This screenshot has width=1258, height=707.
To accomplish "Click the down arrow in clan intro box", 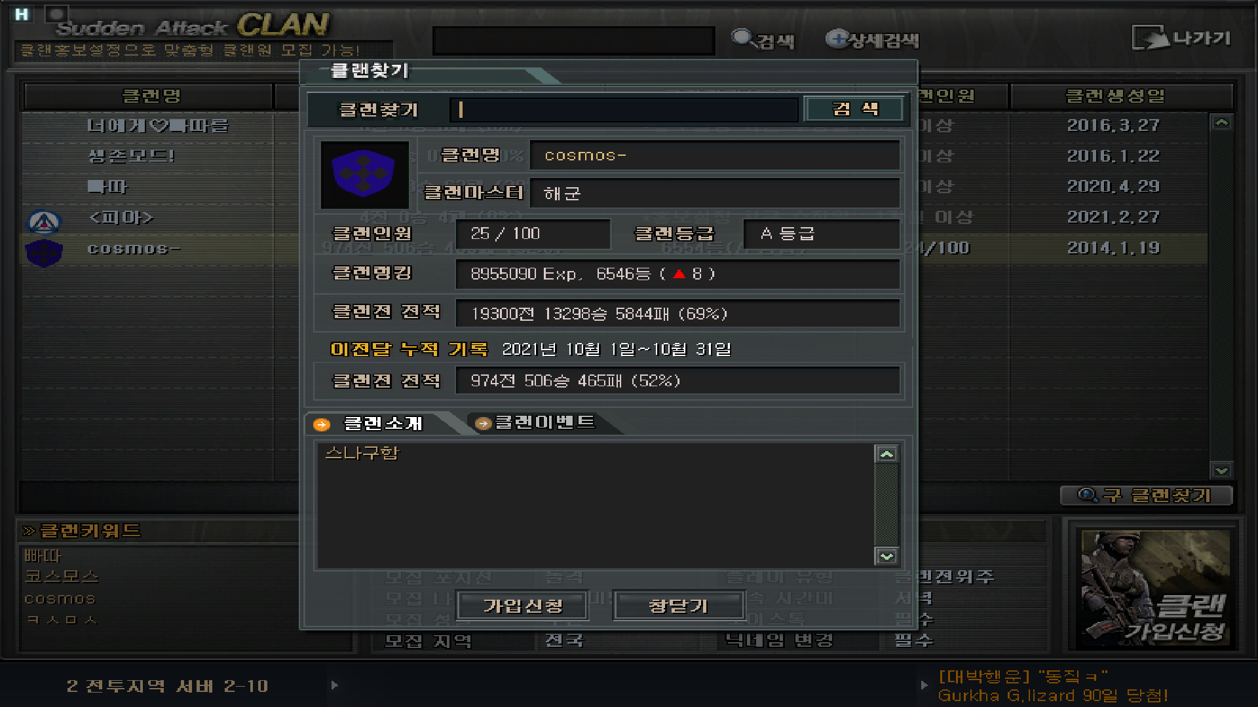I will [x=886, y=556].
